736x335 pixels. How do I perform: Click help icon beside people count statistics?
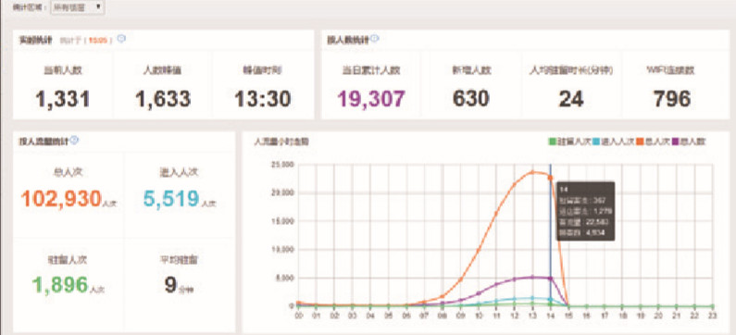coord(375,39)
